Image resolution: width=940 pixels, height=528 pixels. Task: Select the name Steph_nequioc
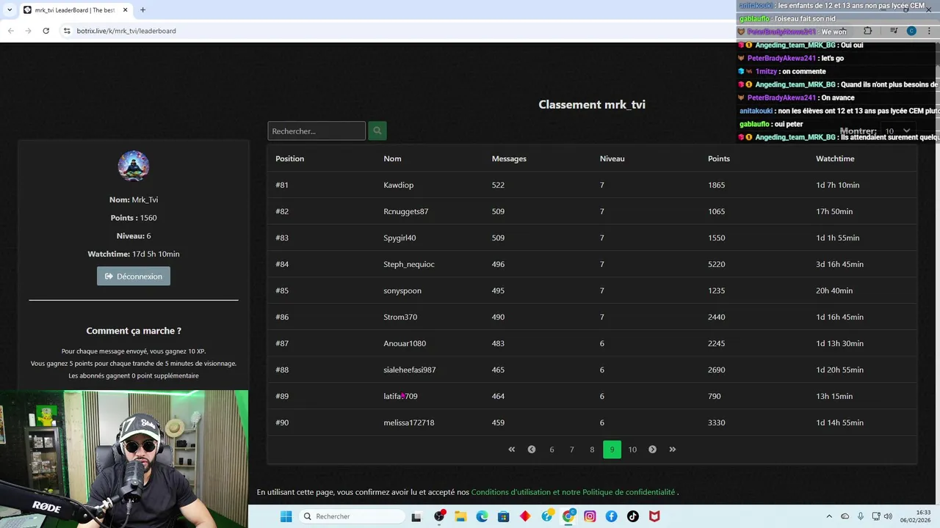(x=409, y=264)
